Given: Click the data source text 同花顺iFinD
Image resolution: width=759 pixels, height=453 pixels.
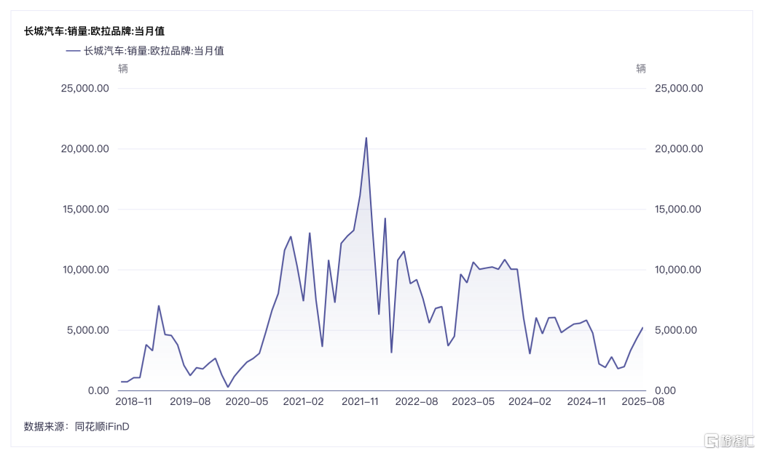Looking at the screenshot, I should [x=102, y=427].
